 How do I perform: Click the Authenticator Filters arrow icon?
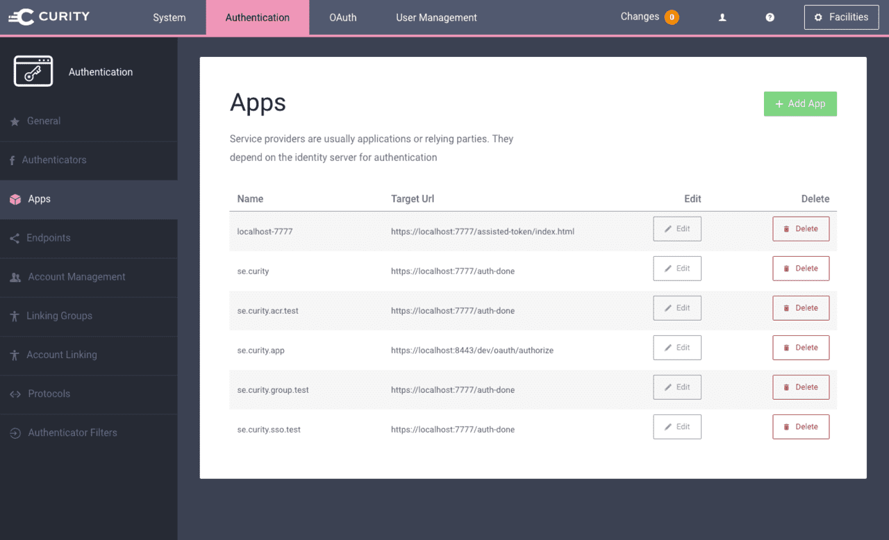point(15,433)
